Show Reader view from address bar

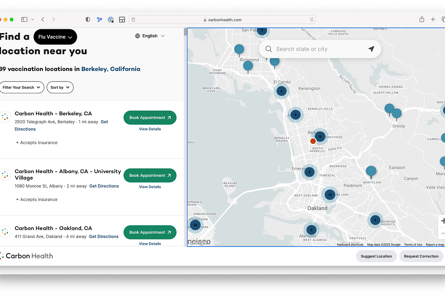133,20
